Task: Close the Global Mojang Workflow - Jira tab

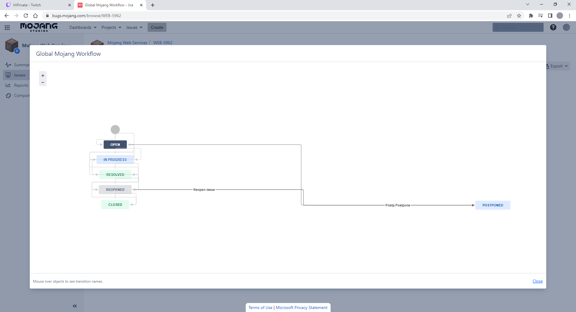Action: click(141, 5)
